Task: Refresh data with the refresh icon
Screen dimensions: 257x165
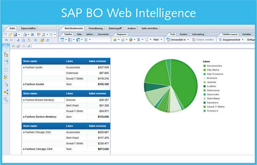Action: [48, 40]
